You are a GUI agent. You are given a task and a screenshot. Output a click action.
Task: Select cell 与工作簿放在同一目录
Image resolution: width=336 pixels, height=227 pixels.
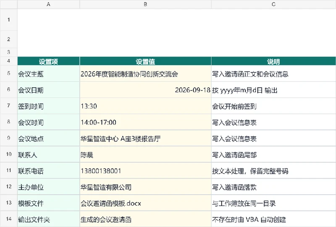pyautogui.click(x=273, y=203)
